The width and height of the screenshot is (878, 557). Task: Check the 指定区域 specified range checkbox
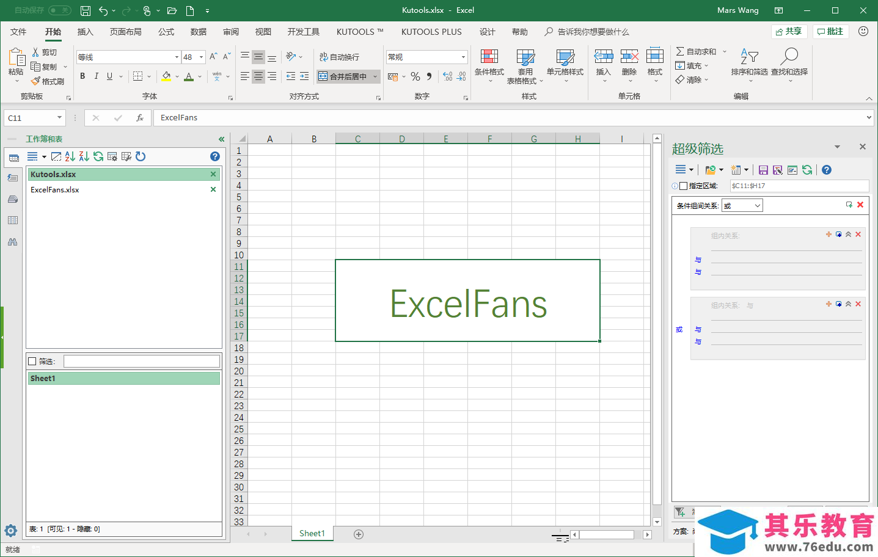pos(683,186)
